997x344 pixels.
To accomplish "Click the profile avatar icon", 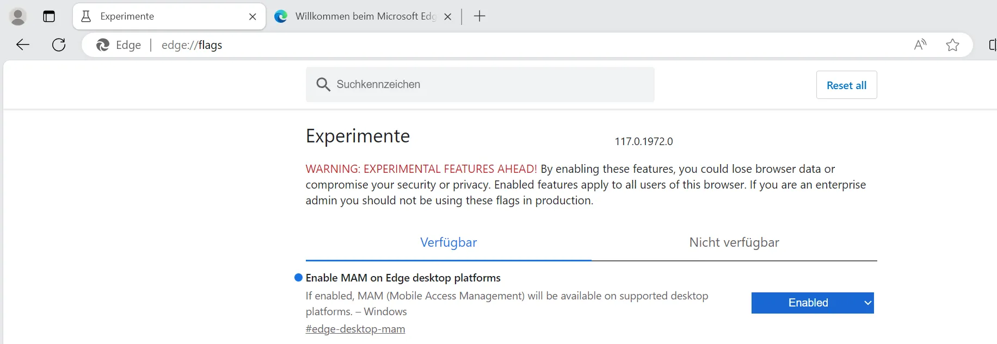I will point(18,16).
